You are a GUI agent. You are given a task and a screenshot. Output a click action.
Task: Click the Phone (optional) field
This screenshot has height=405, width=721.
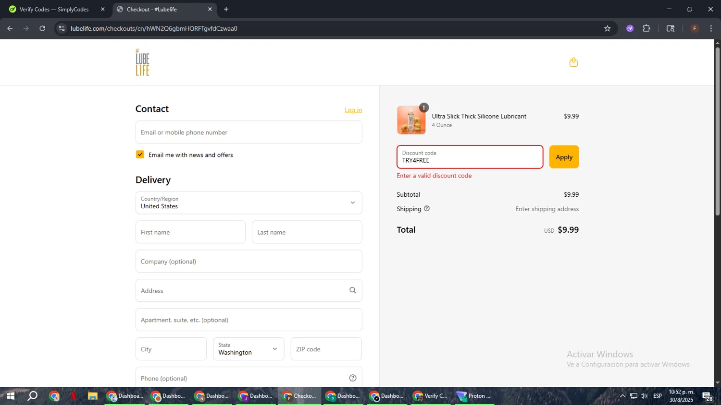249,378
